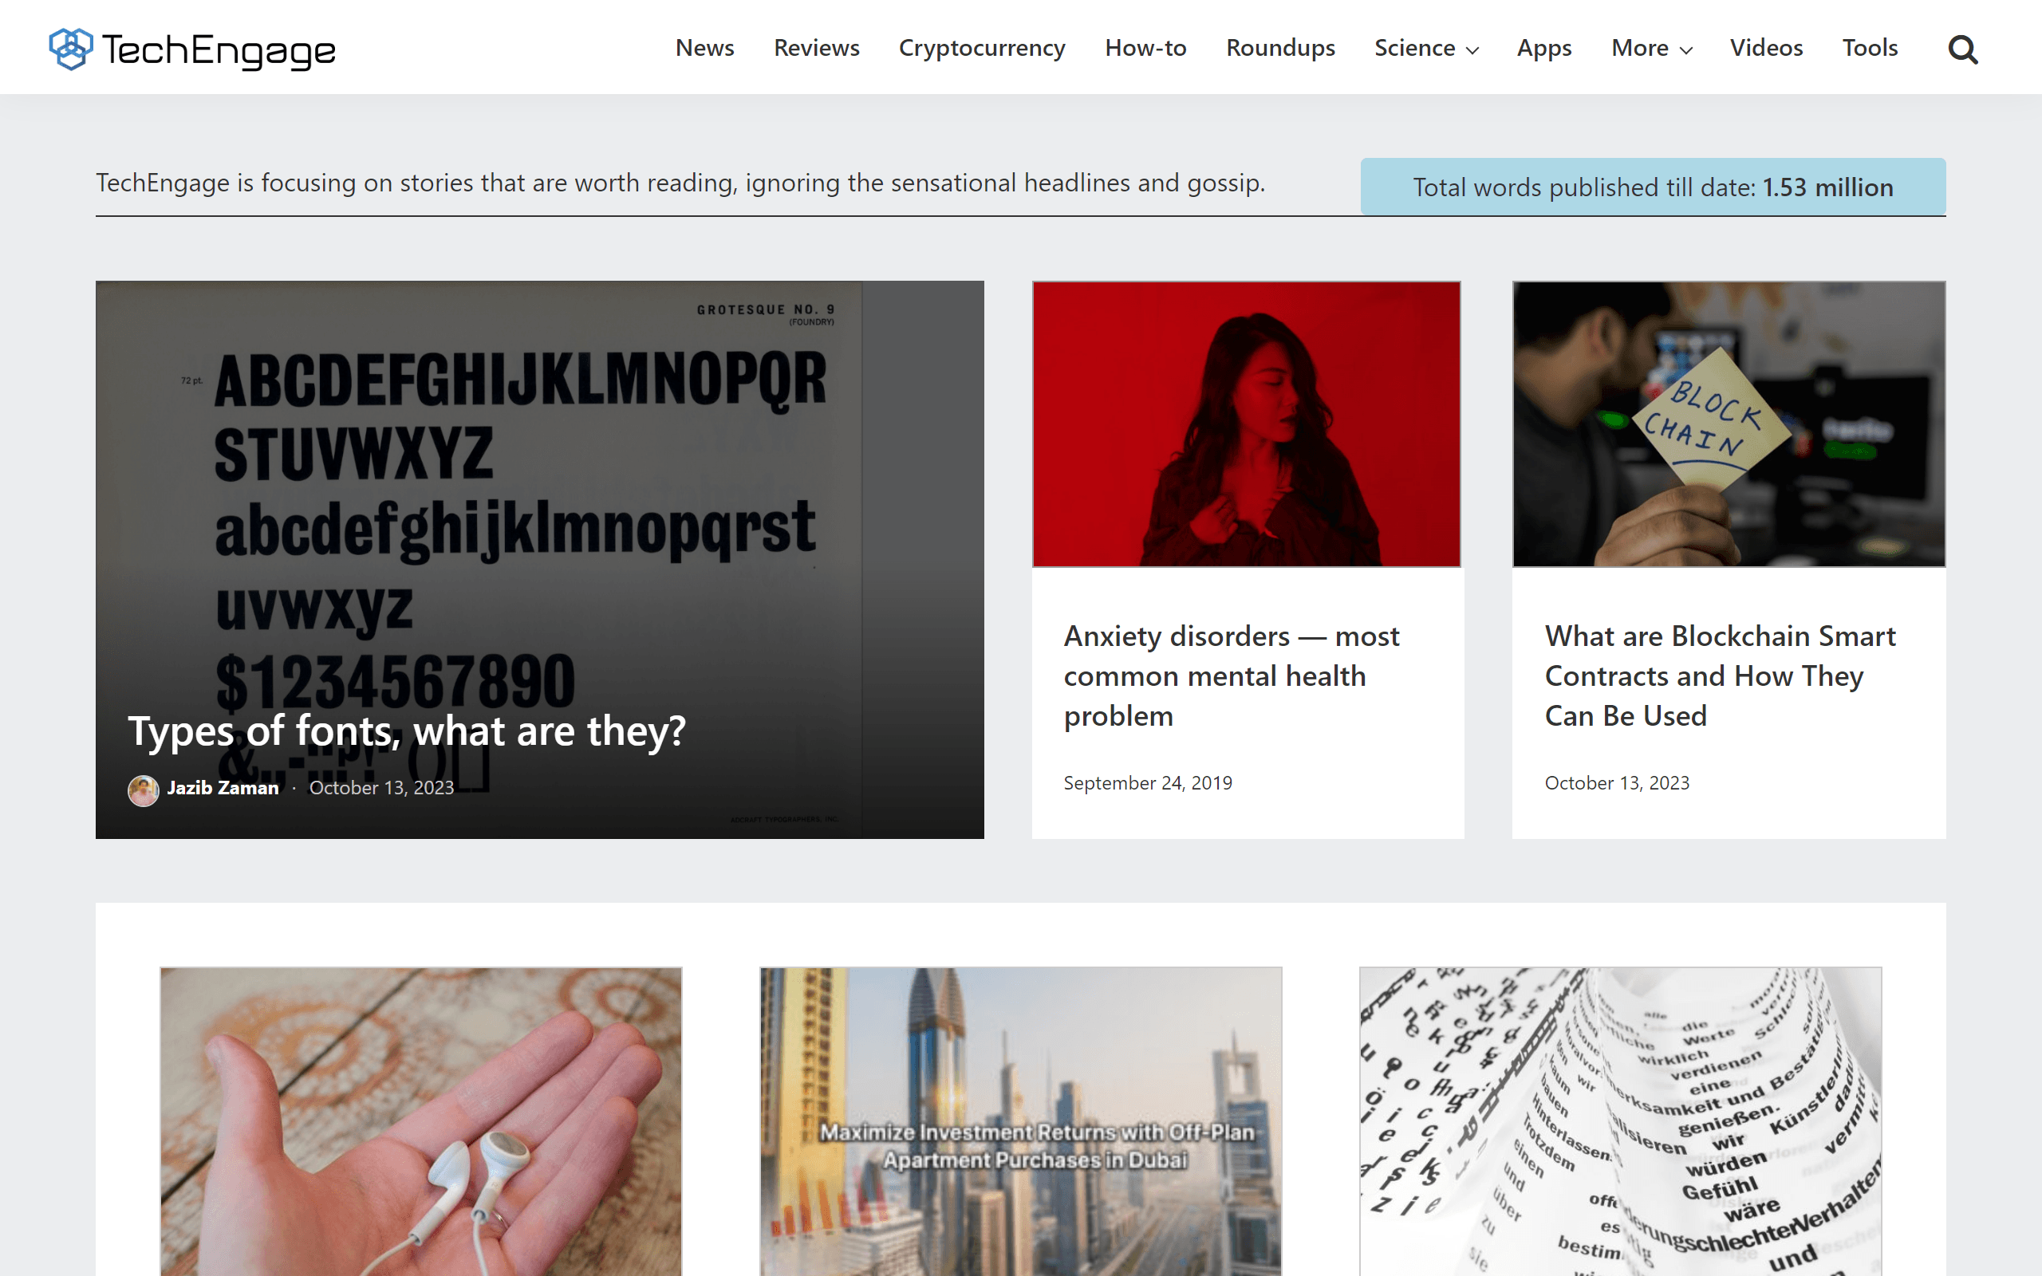Open the Dubai Off-Plan Apartment thumbnail
This screenshot has height=1276, width=2042.
click(x=1020, y=1120)
